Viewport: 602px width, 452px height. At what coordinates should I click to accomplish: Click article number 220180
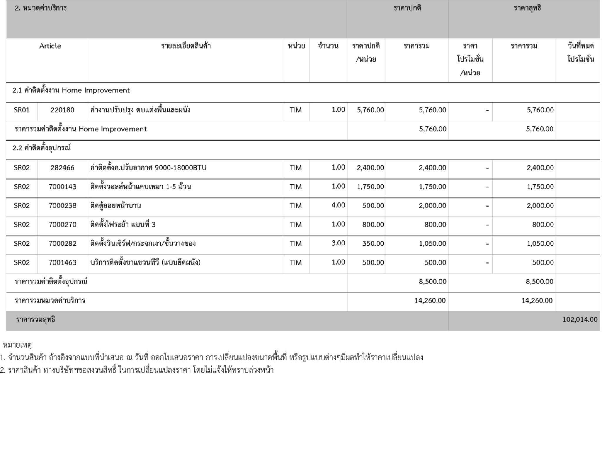tap(62, 110)
